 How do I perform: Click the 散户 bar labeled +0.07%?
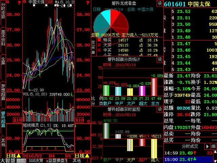tap(106, 91)
